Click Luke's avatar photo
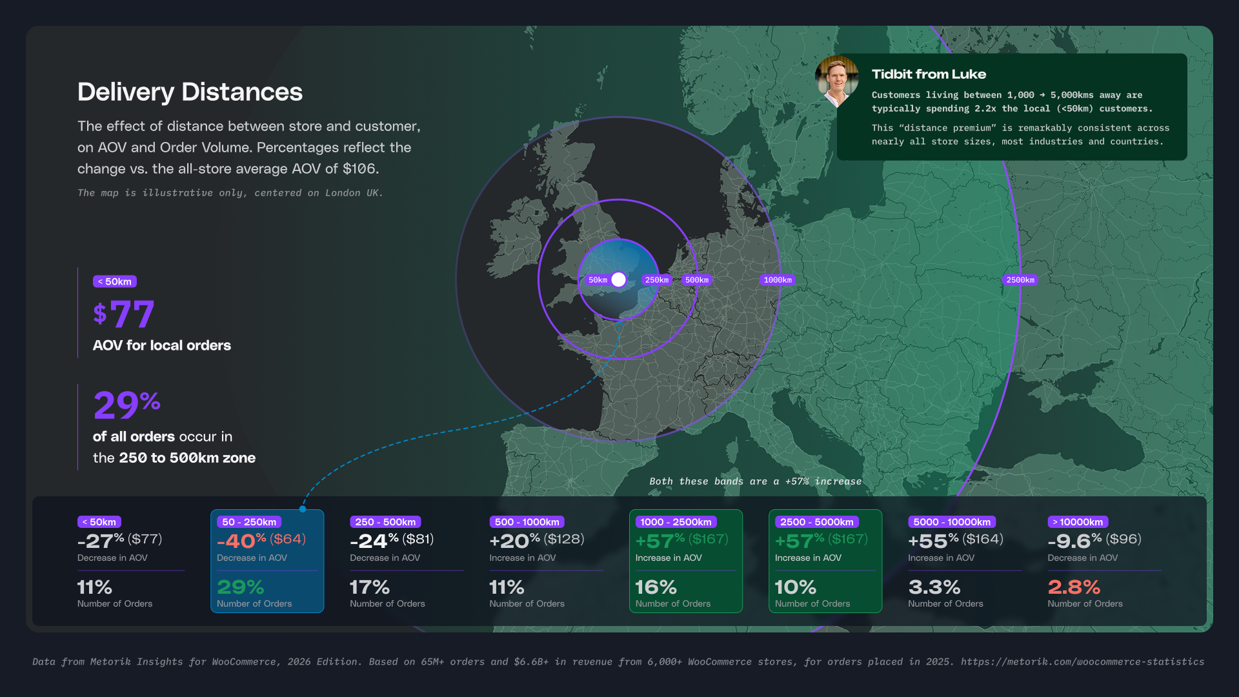 point(837,81)
